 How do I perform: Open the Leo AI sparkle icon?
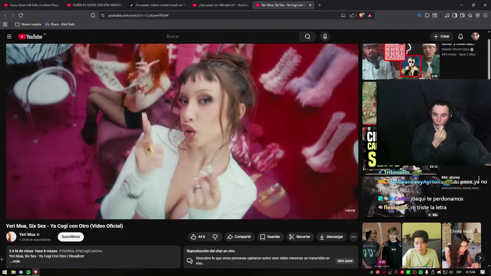pyautogui.click(x=470, y=15)
